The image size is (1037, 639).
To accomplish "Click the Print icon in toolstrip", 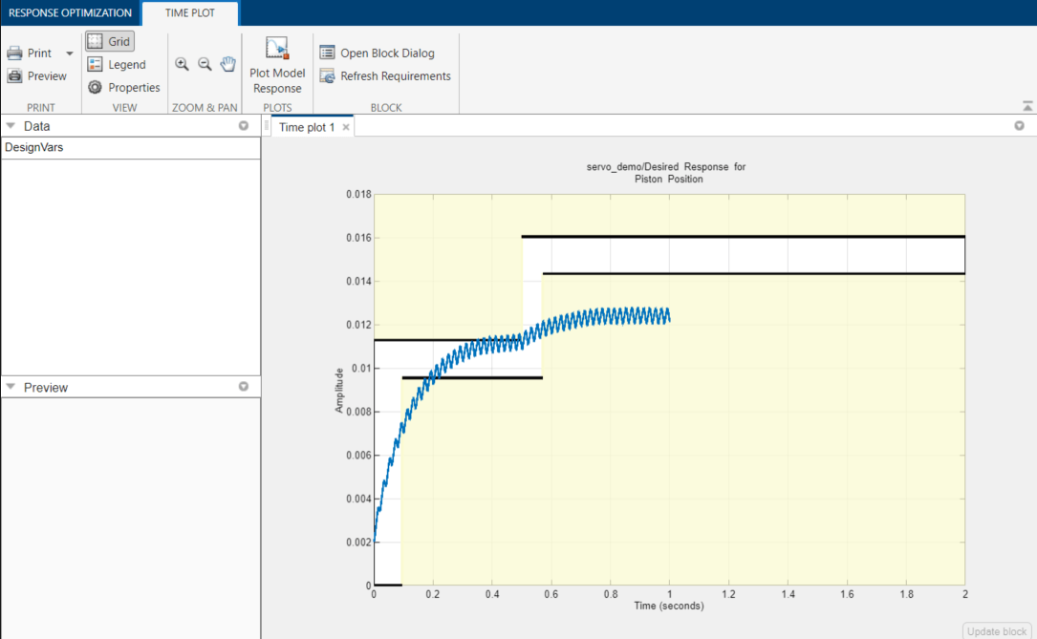I will [15, 53].
